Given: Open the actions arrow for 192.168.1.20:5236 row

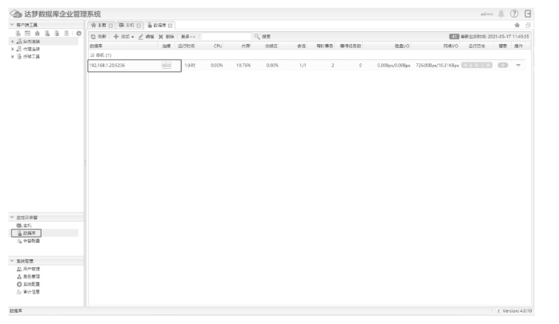Looking at the screenshot, I should [518, 65].
